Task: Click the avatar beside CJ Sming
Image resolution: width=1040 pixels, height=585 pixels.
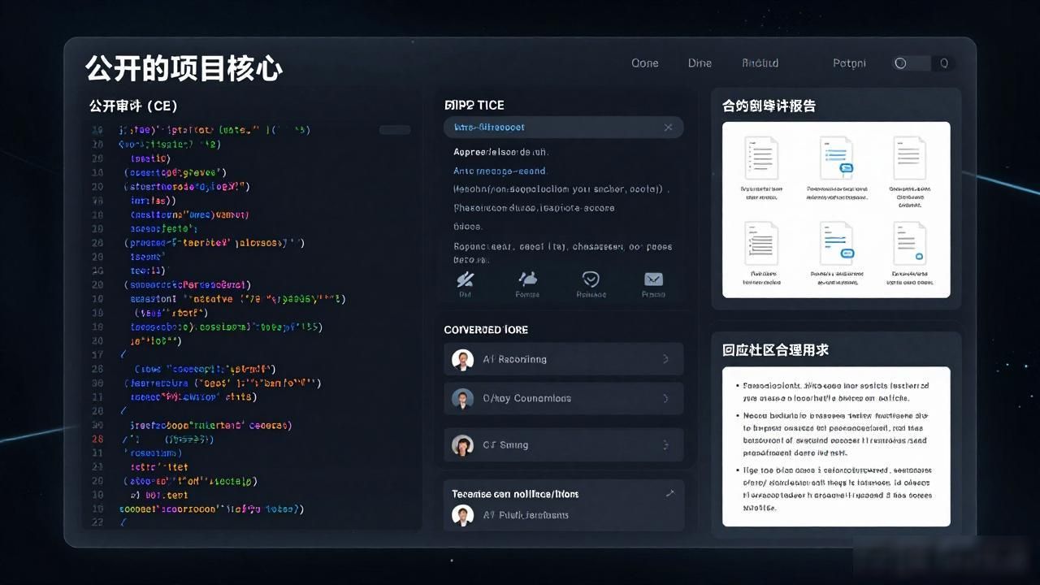Action: tap(462, 445)
